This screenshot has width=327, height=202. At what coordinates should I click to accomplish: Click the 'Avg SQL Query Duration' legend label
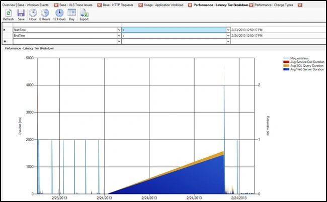coord(307,66)
